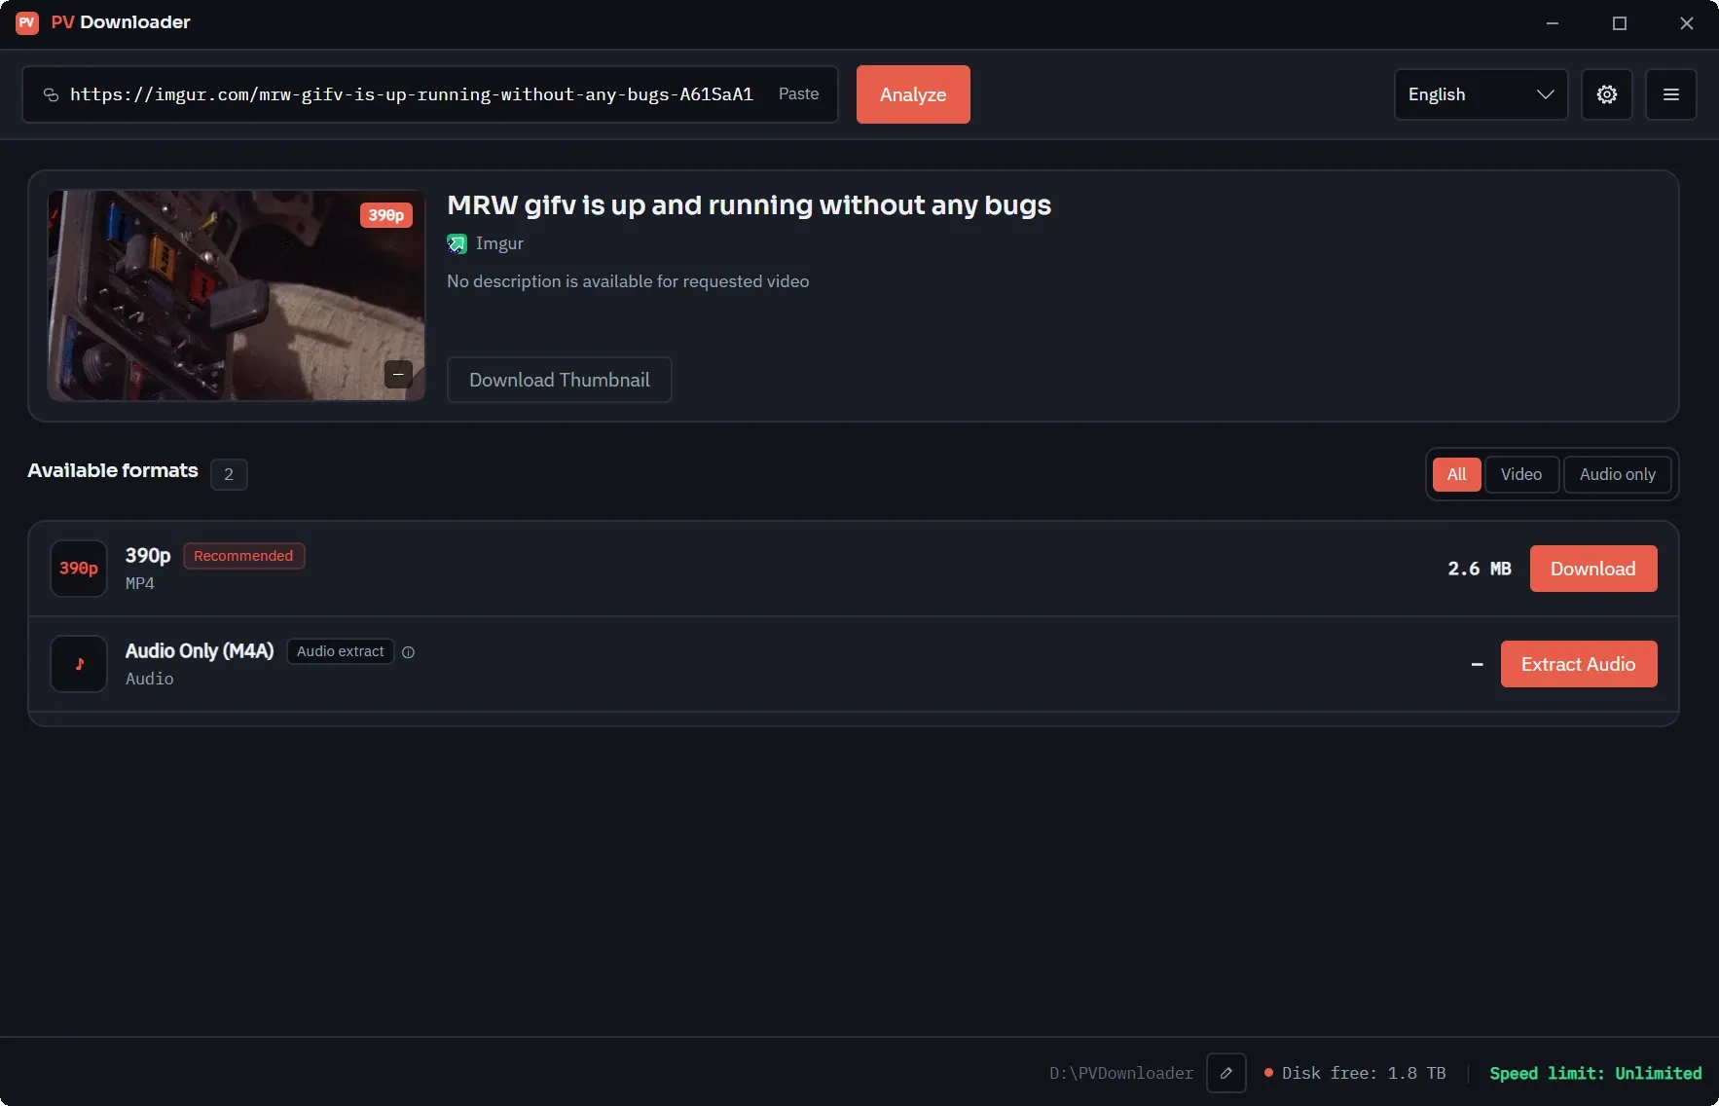1719x1106 pixels.
Task: Click the music note audio icon
Action: pyautogui.click(x=79, y=664)
